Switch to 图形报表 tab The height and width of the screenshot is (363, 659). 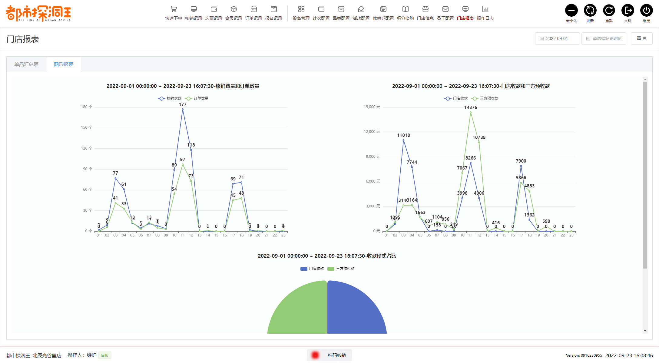click(64, 64)
